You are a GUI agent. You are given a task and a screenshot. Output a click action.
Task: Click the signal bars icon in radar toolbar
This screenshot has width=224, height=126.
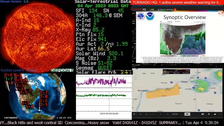pos(215,114)
